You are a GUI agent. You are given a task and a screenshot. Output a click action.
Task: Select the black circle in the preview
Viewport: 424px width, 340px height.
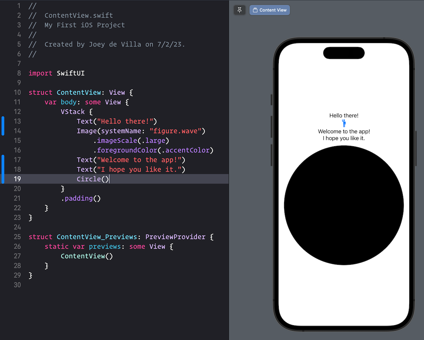tap(344, 205)
